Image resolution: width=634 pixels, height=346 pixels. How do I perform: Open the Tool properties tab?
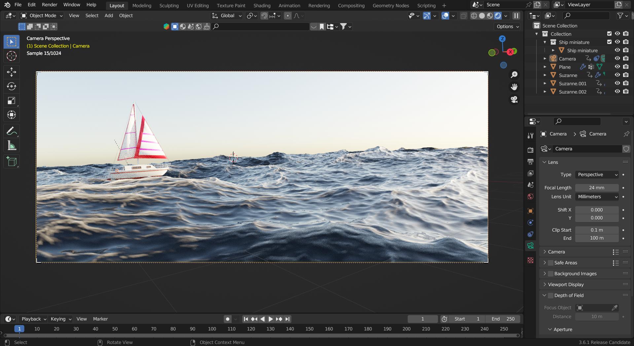click(x=531, y=135)
